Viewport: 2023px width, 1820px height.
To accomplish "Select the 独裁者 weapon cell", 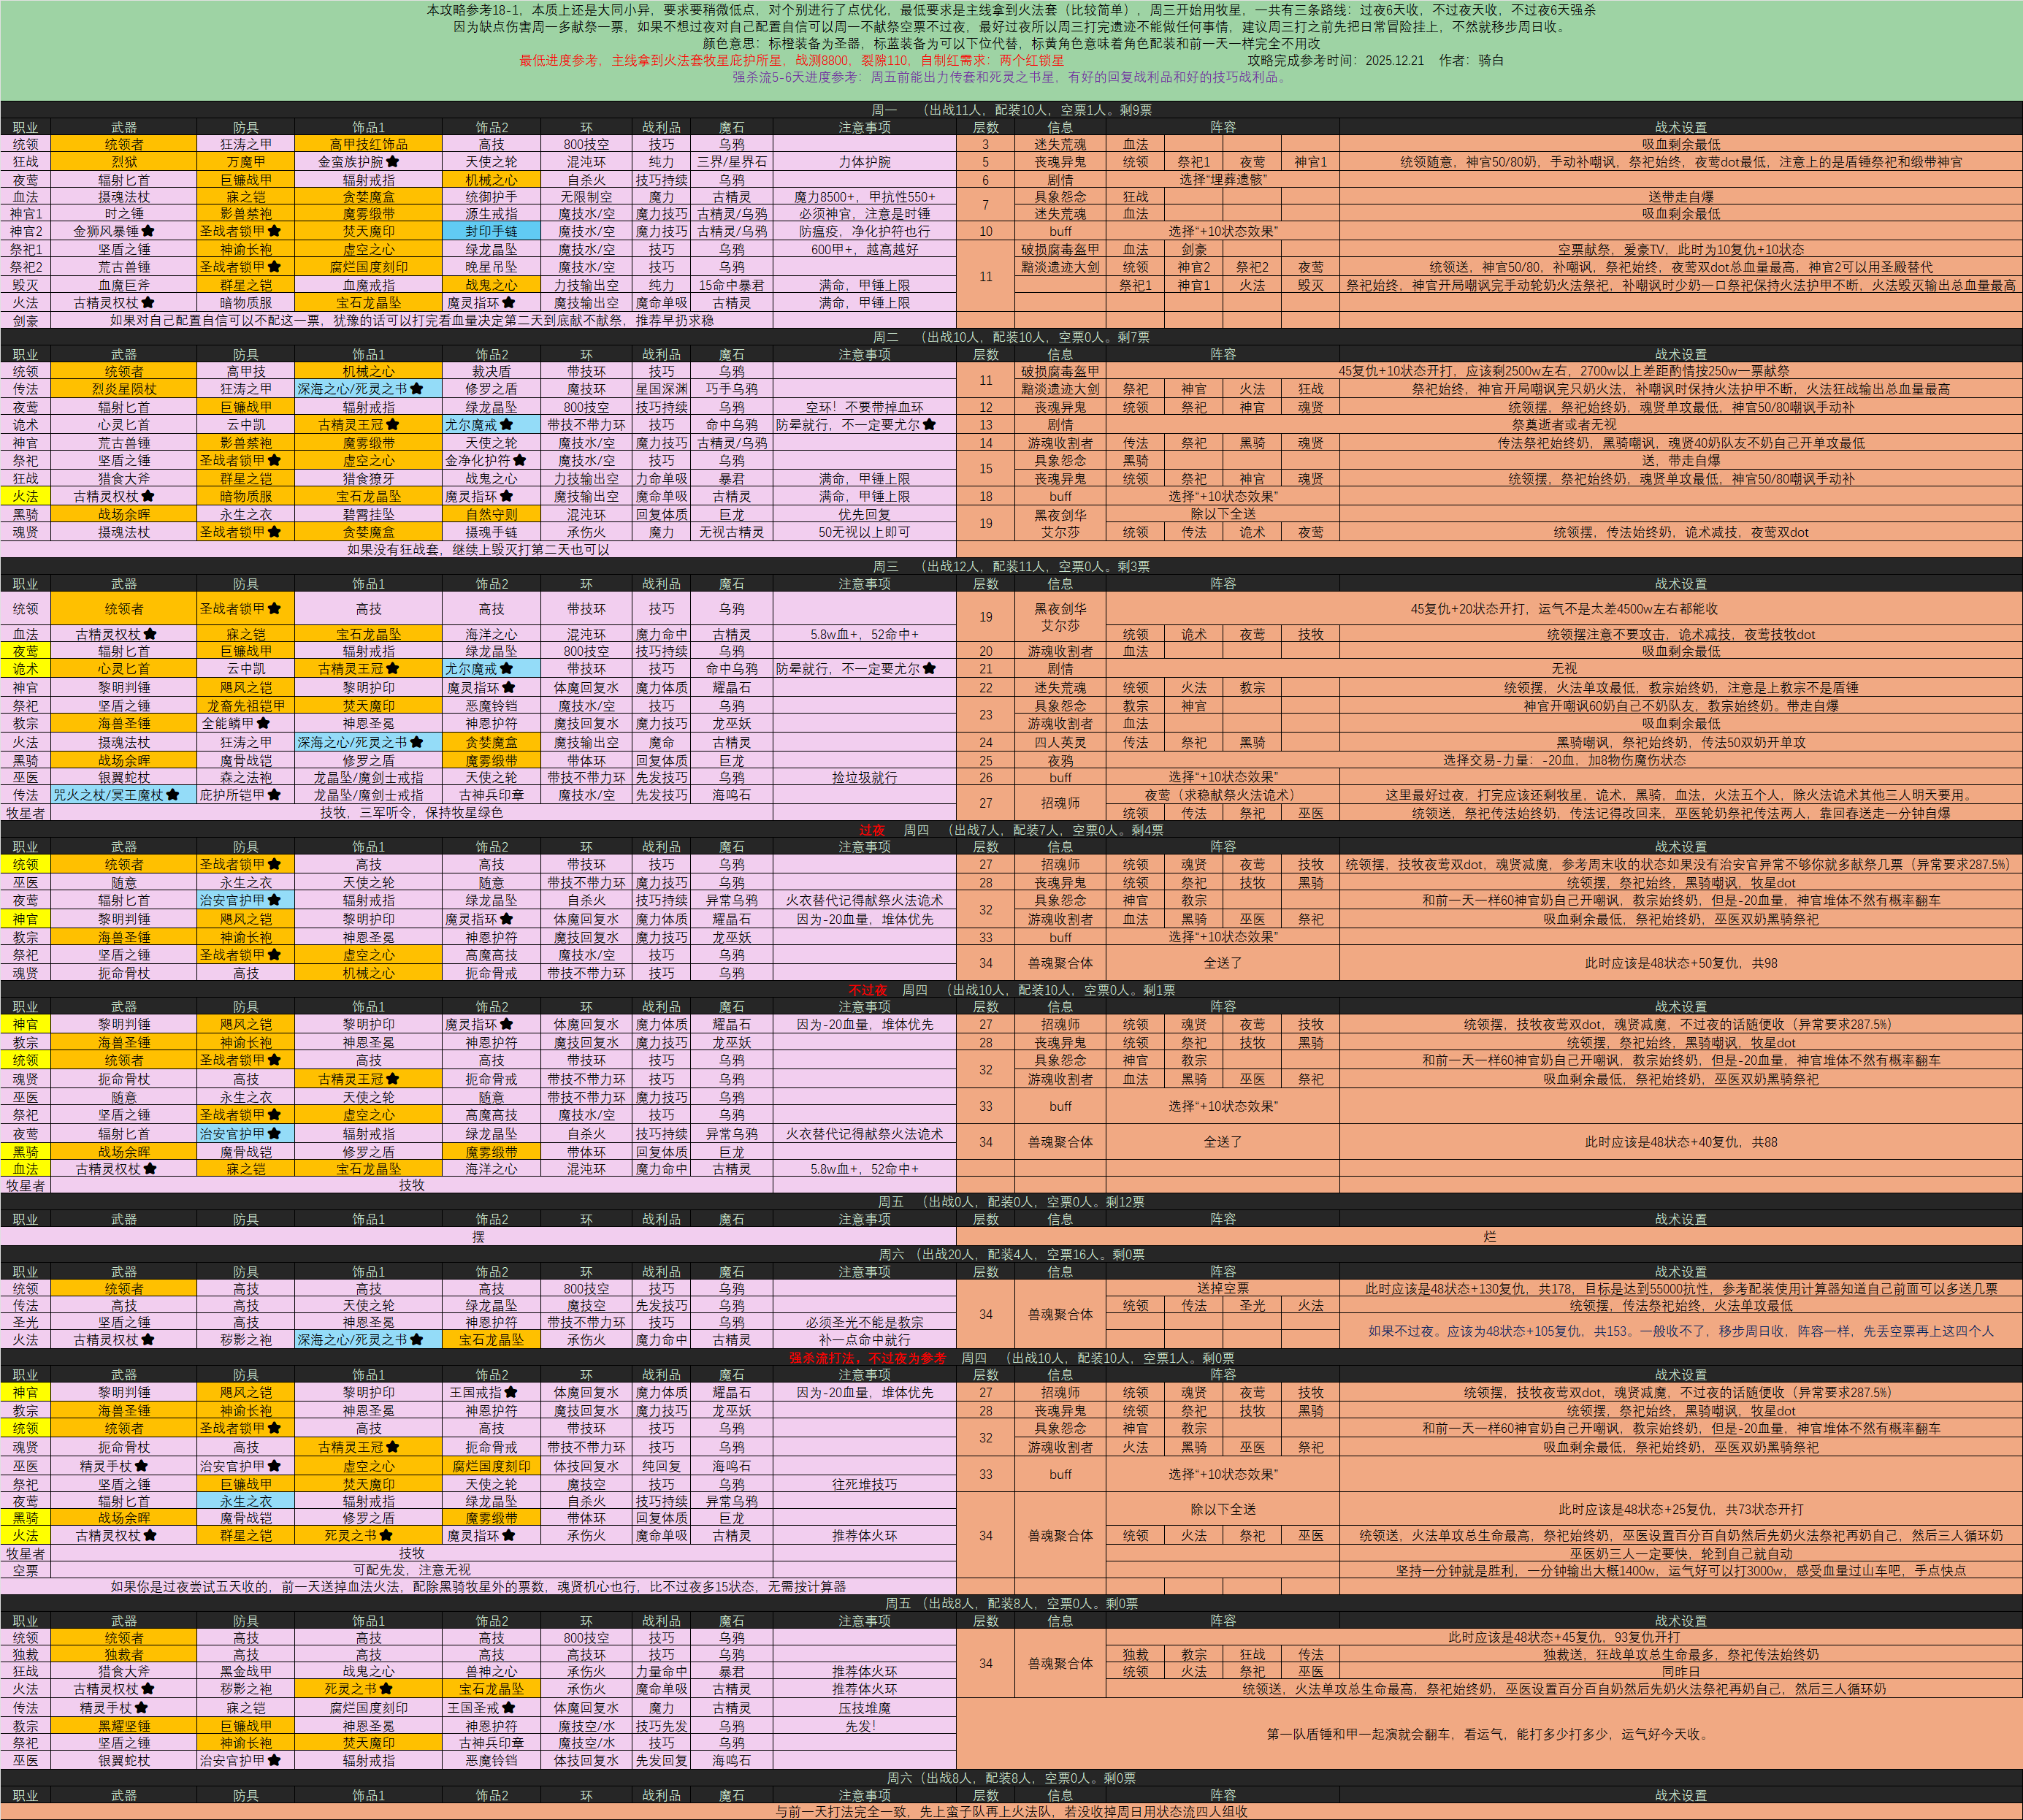I will click(124, 1655).
